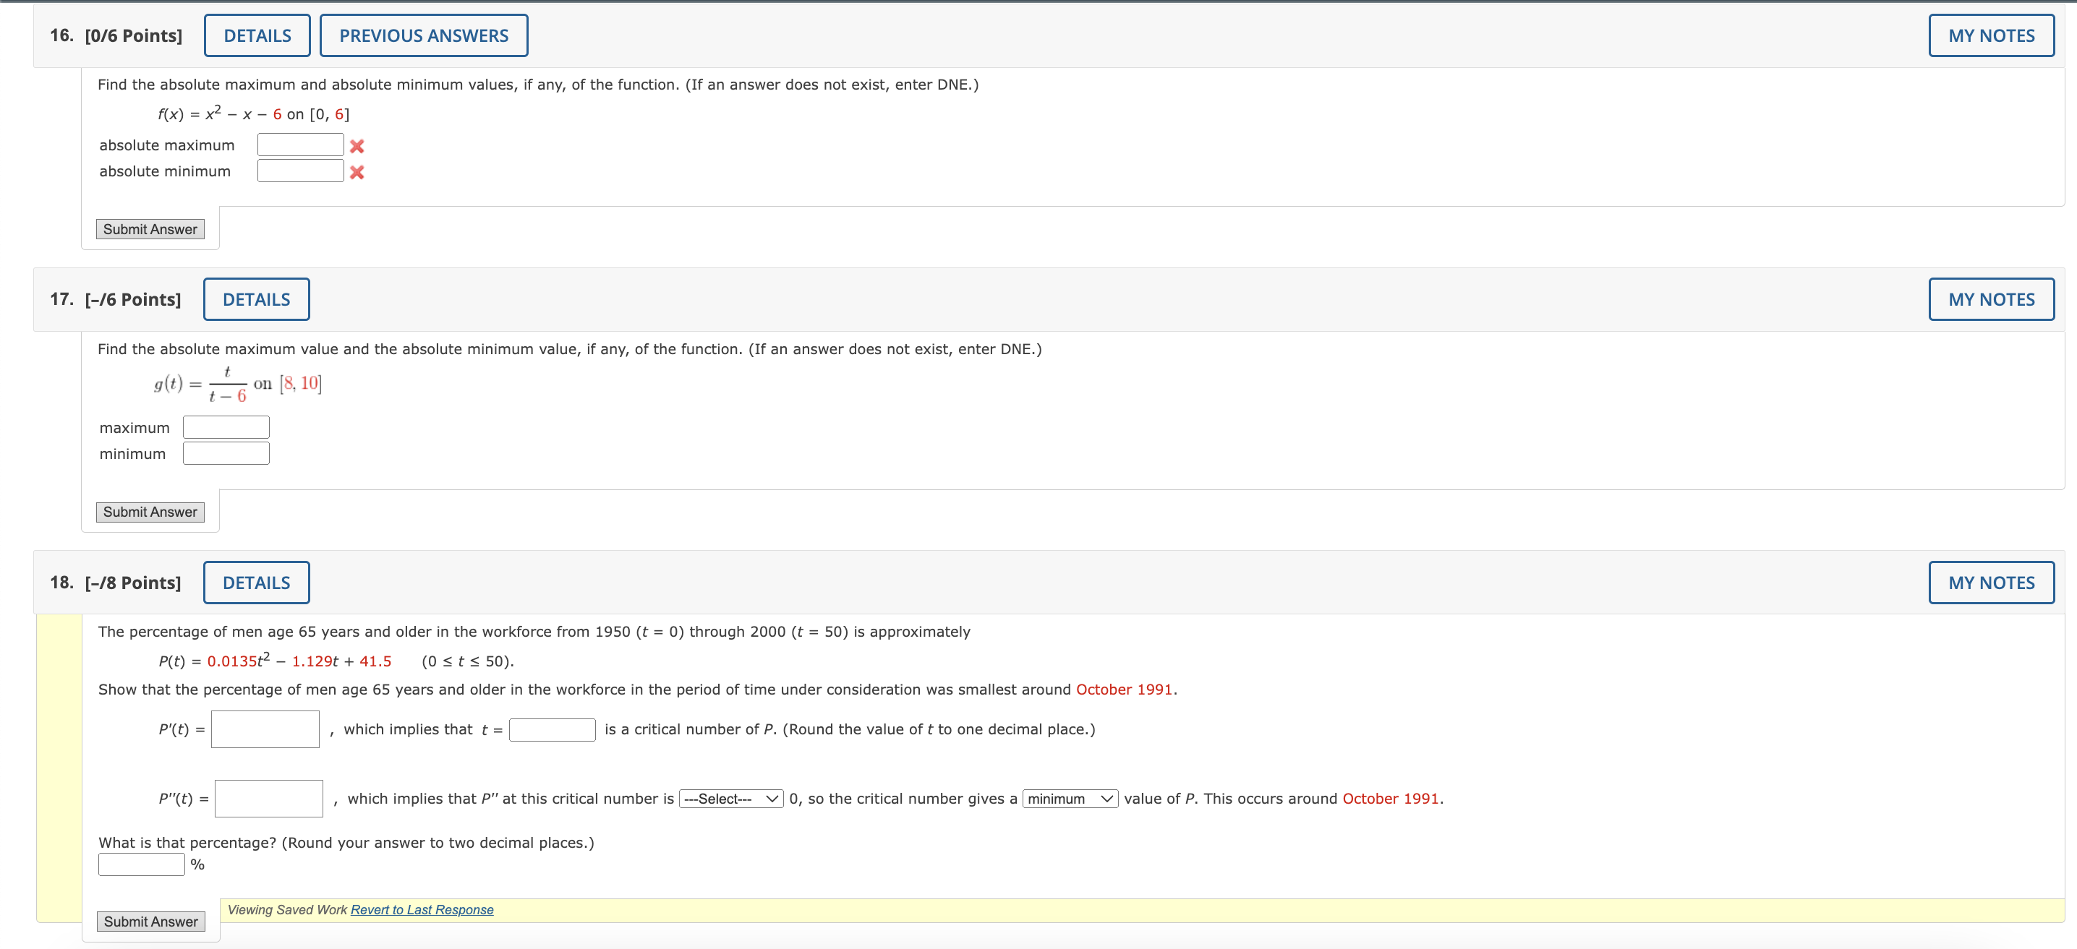
Task: Submit the answer for question 17
Action: [150, 512]
